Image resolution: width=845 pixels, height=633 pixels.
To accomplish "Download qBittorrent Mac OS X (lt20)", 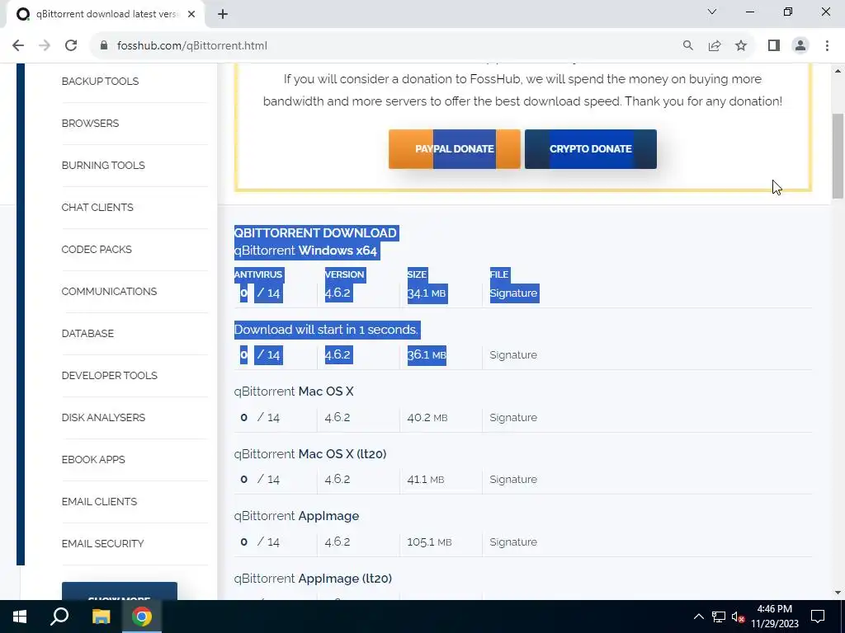I will (310, 454).
